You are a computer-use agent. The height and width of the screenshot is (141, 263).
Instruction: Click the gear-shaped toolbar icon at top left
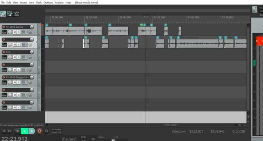click(3, 14)
